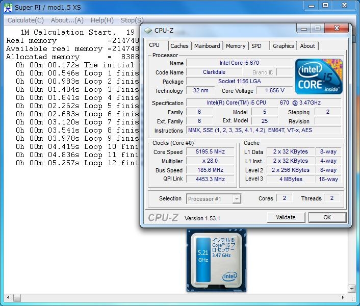The width and height of the screenshot is (360, 306).
Task: Click the Specification field with '@ 3.47GHz'
Action: (x=264, y=103)
